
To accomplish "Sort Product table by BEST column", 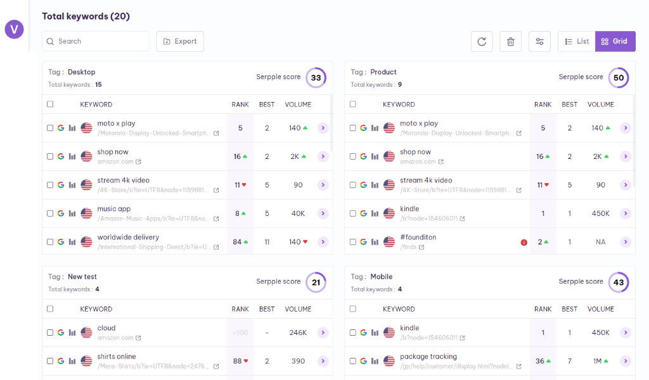I will pyautogui.click(x=570, y=104).
